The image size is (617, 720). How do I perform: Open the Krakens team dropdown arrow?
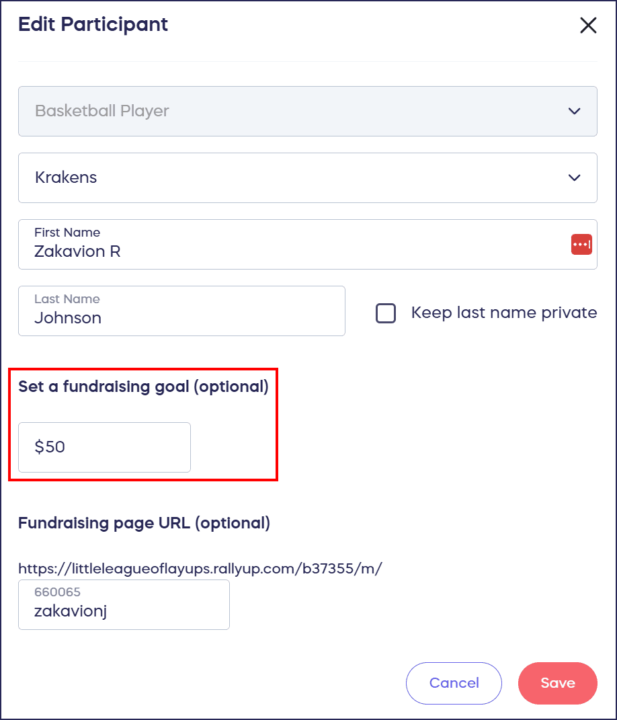tap(574, 177)
